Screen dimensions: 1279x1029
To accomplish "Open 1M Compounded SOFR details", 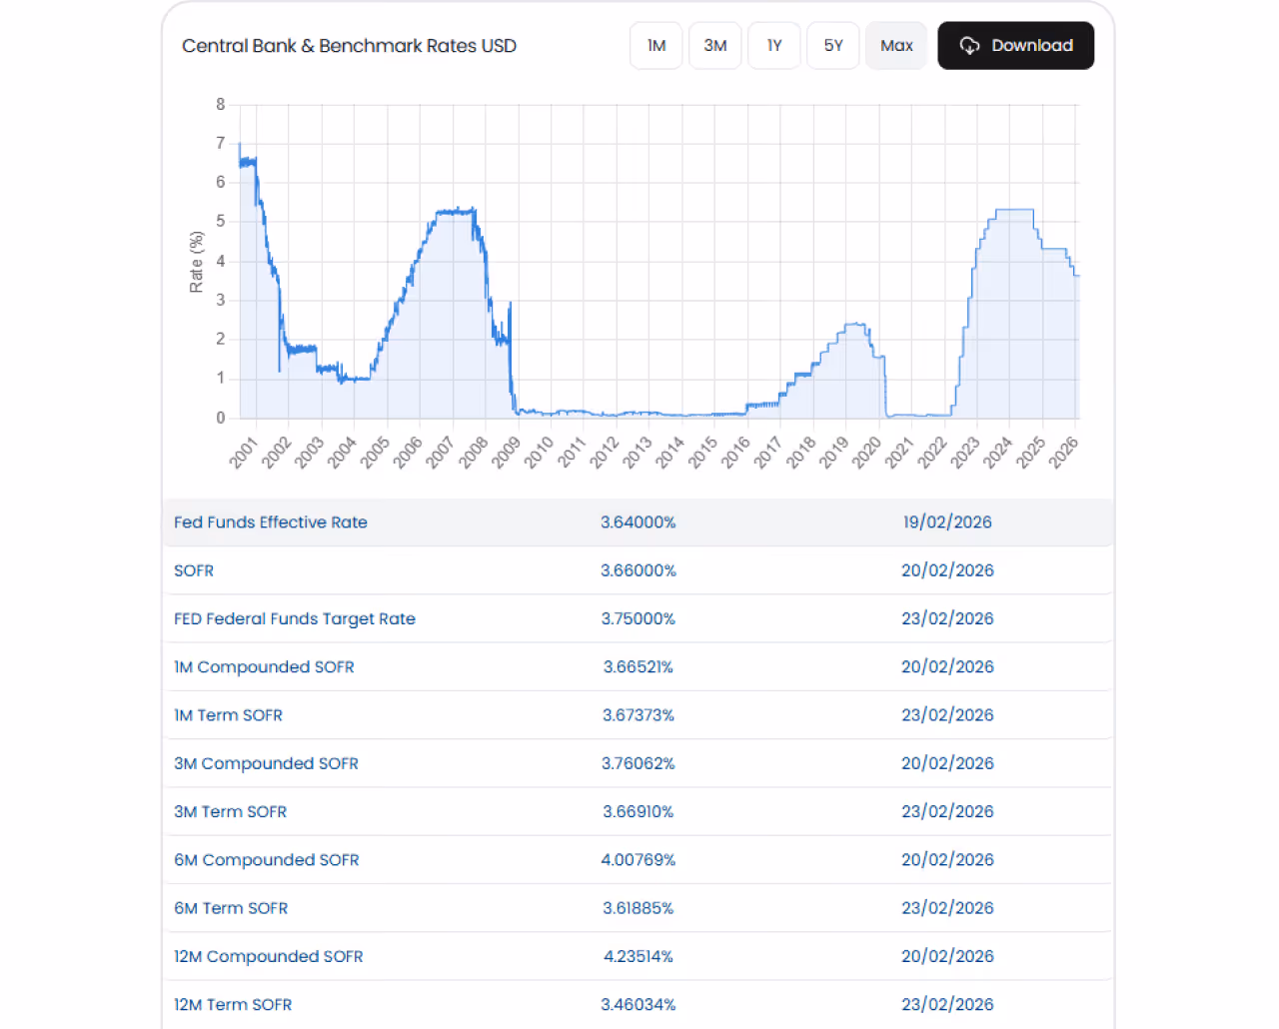I will tap(264, 666).
